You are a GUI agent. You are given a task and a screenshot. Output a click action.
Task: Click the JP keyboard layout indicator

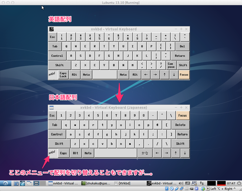(188, 183)
